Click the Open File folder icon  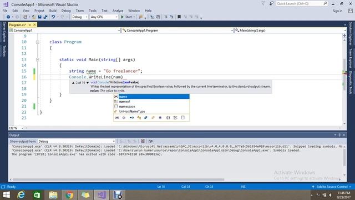[x=34, y=17]
